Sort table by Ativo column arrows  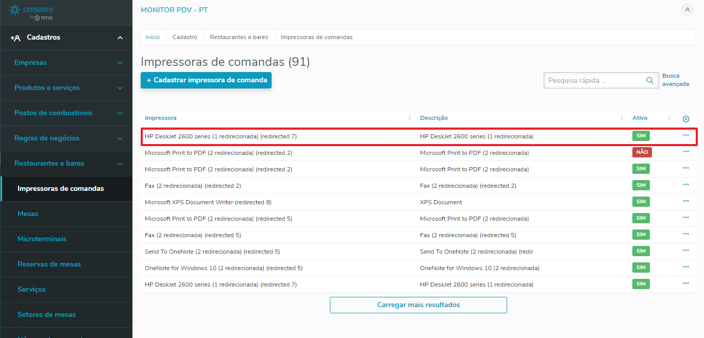[x=669, y=118]
